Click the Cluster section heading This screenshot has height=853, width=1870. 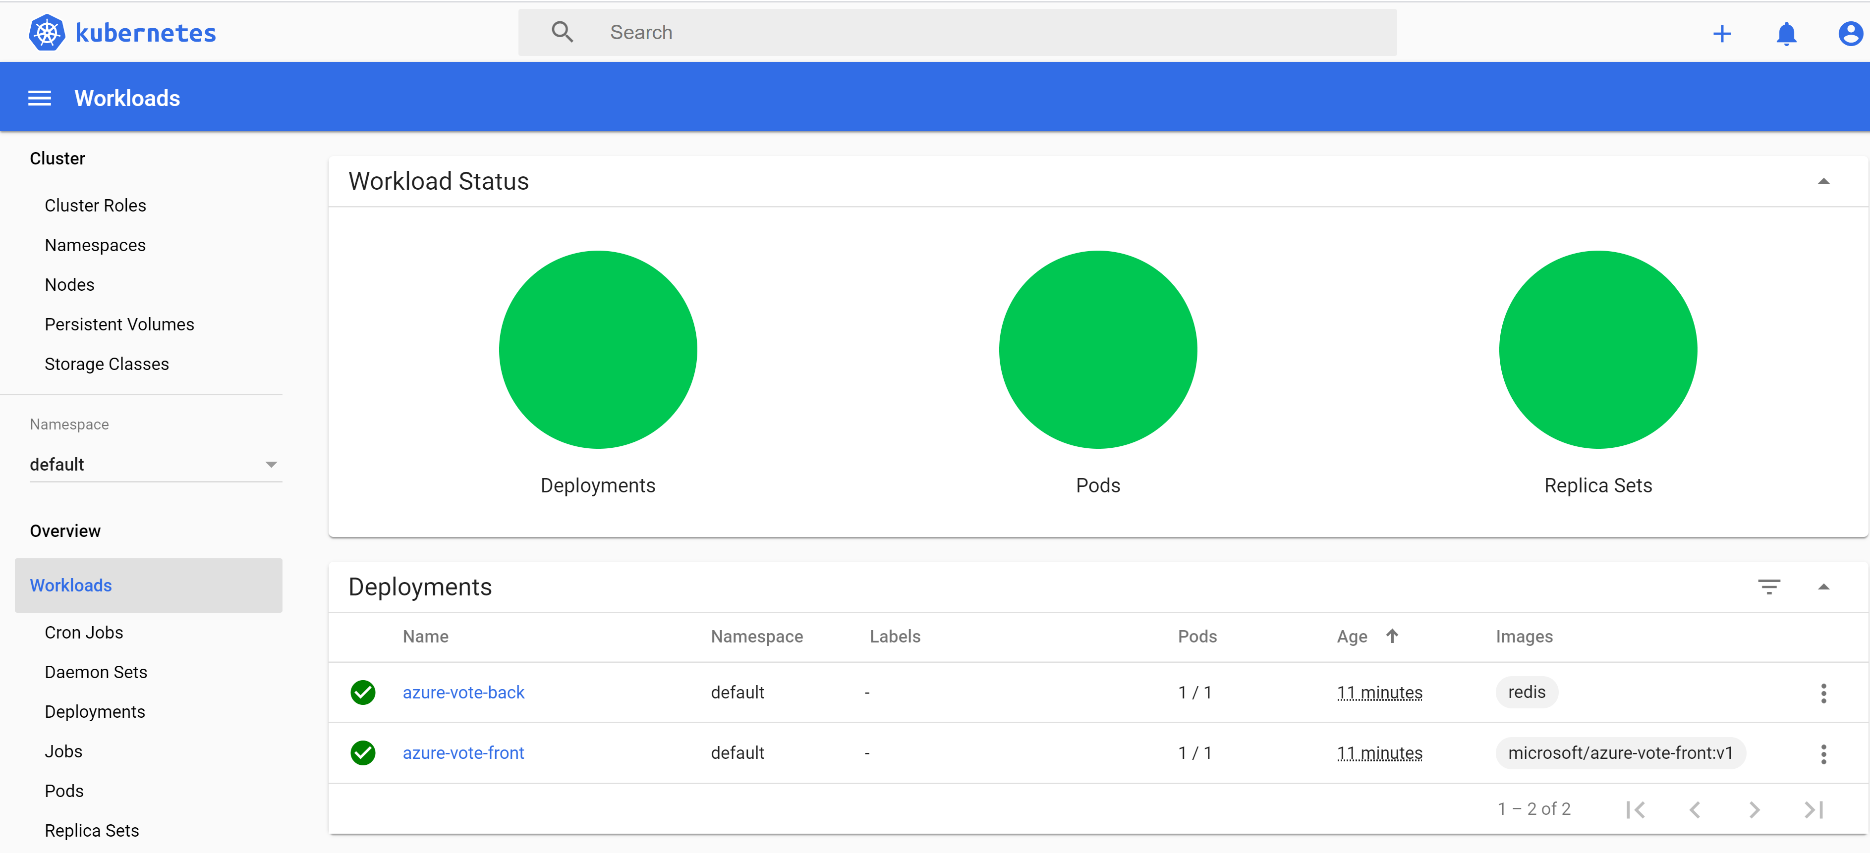click(57, 158)
